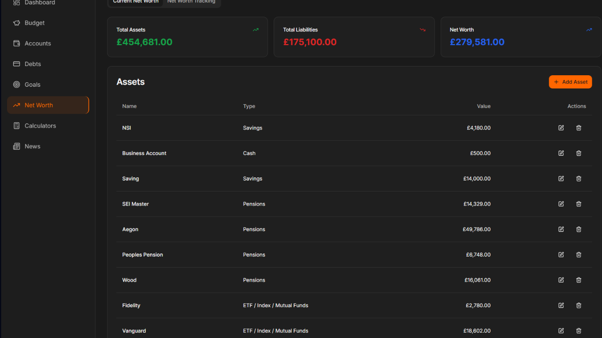Switch to the Net Worth Tracking tab

(x=191, y=1)
